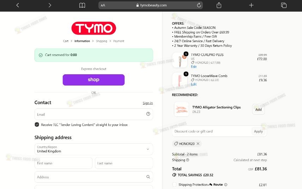Screen dimensions: 302x189
Task: Untick the Tender Loving Content newsletter checkbox
Action: pos(37,125)
